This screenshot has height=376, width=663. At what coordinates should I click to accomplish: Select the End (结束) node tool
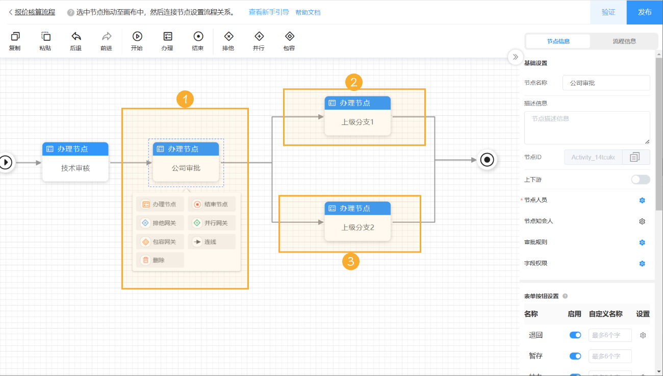point(198,37)
